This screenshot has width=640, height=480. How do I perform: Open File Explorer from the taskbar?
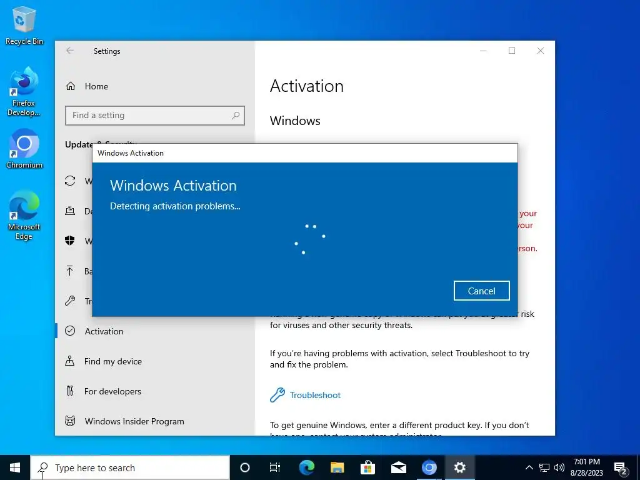[337, 467]
